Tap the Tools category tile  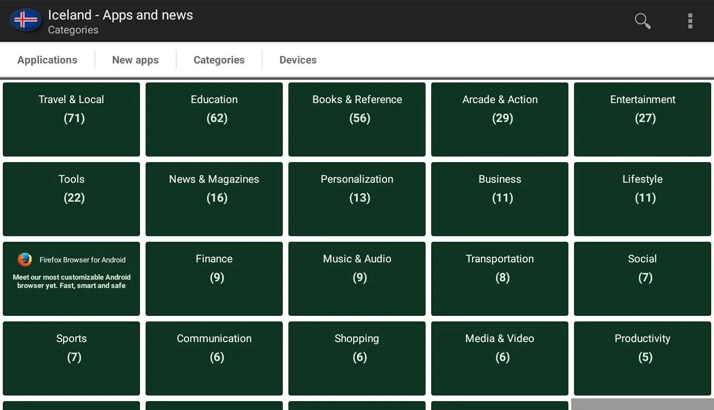[x=71, y=199]
